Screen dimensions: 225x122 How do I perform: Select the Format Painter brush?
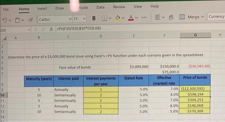(31, 20)
